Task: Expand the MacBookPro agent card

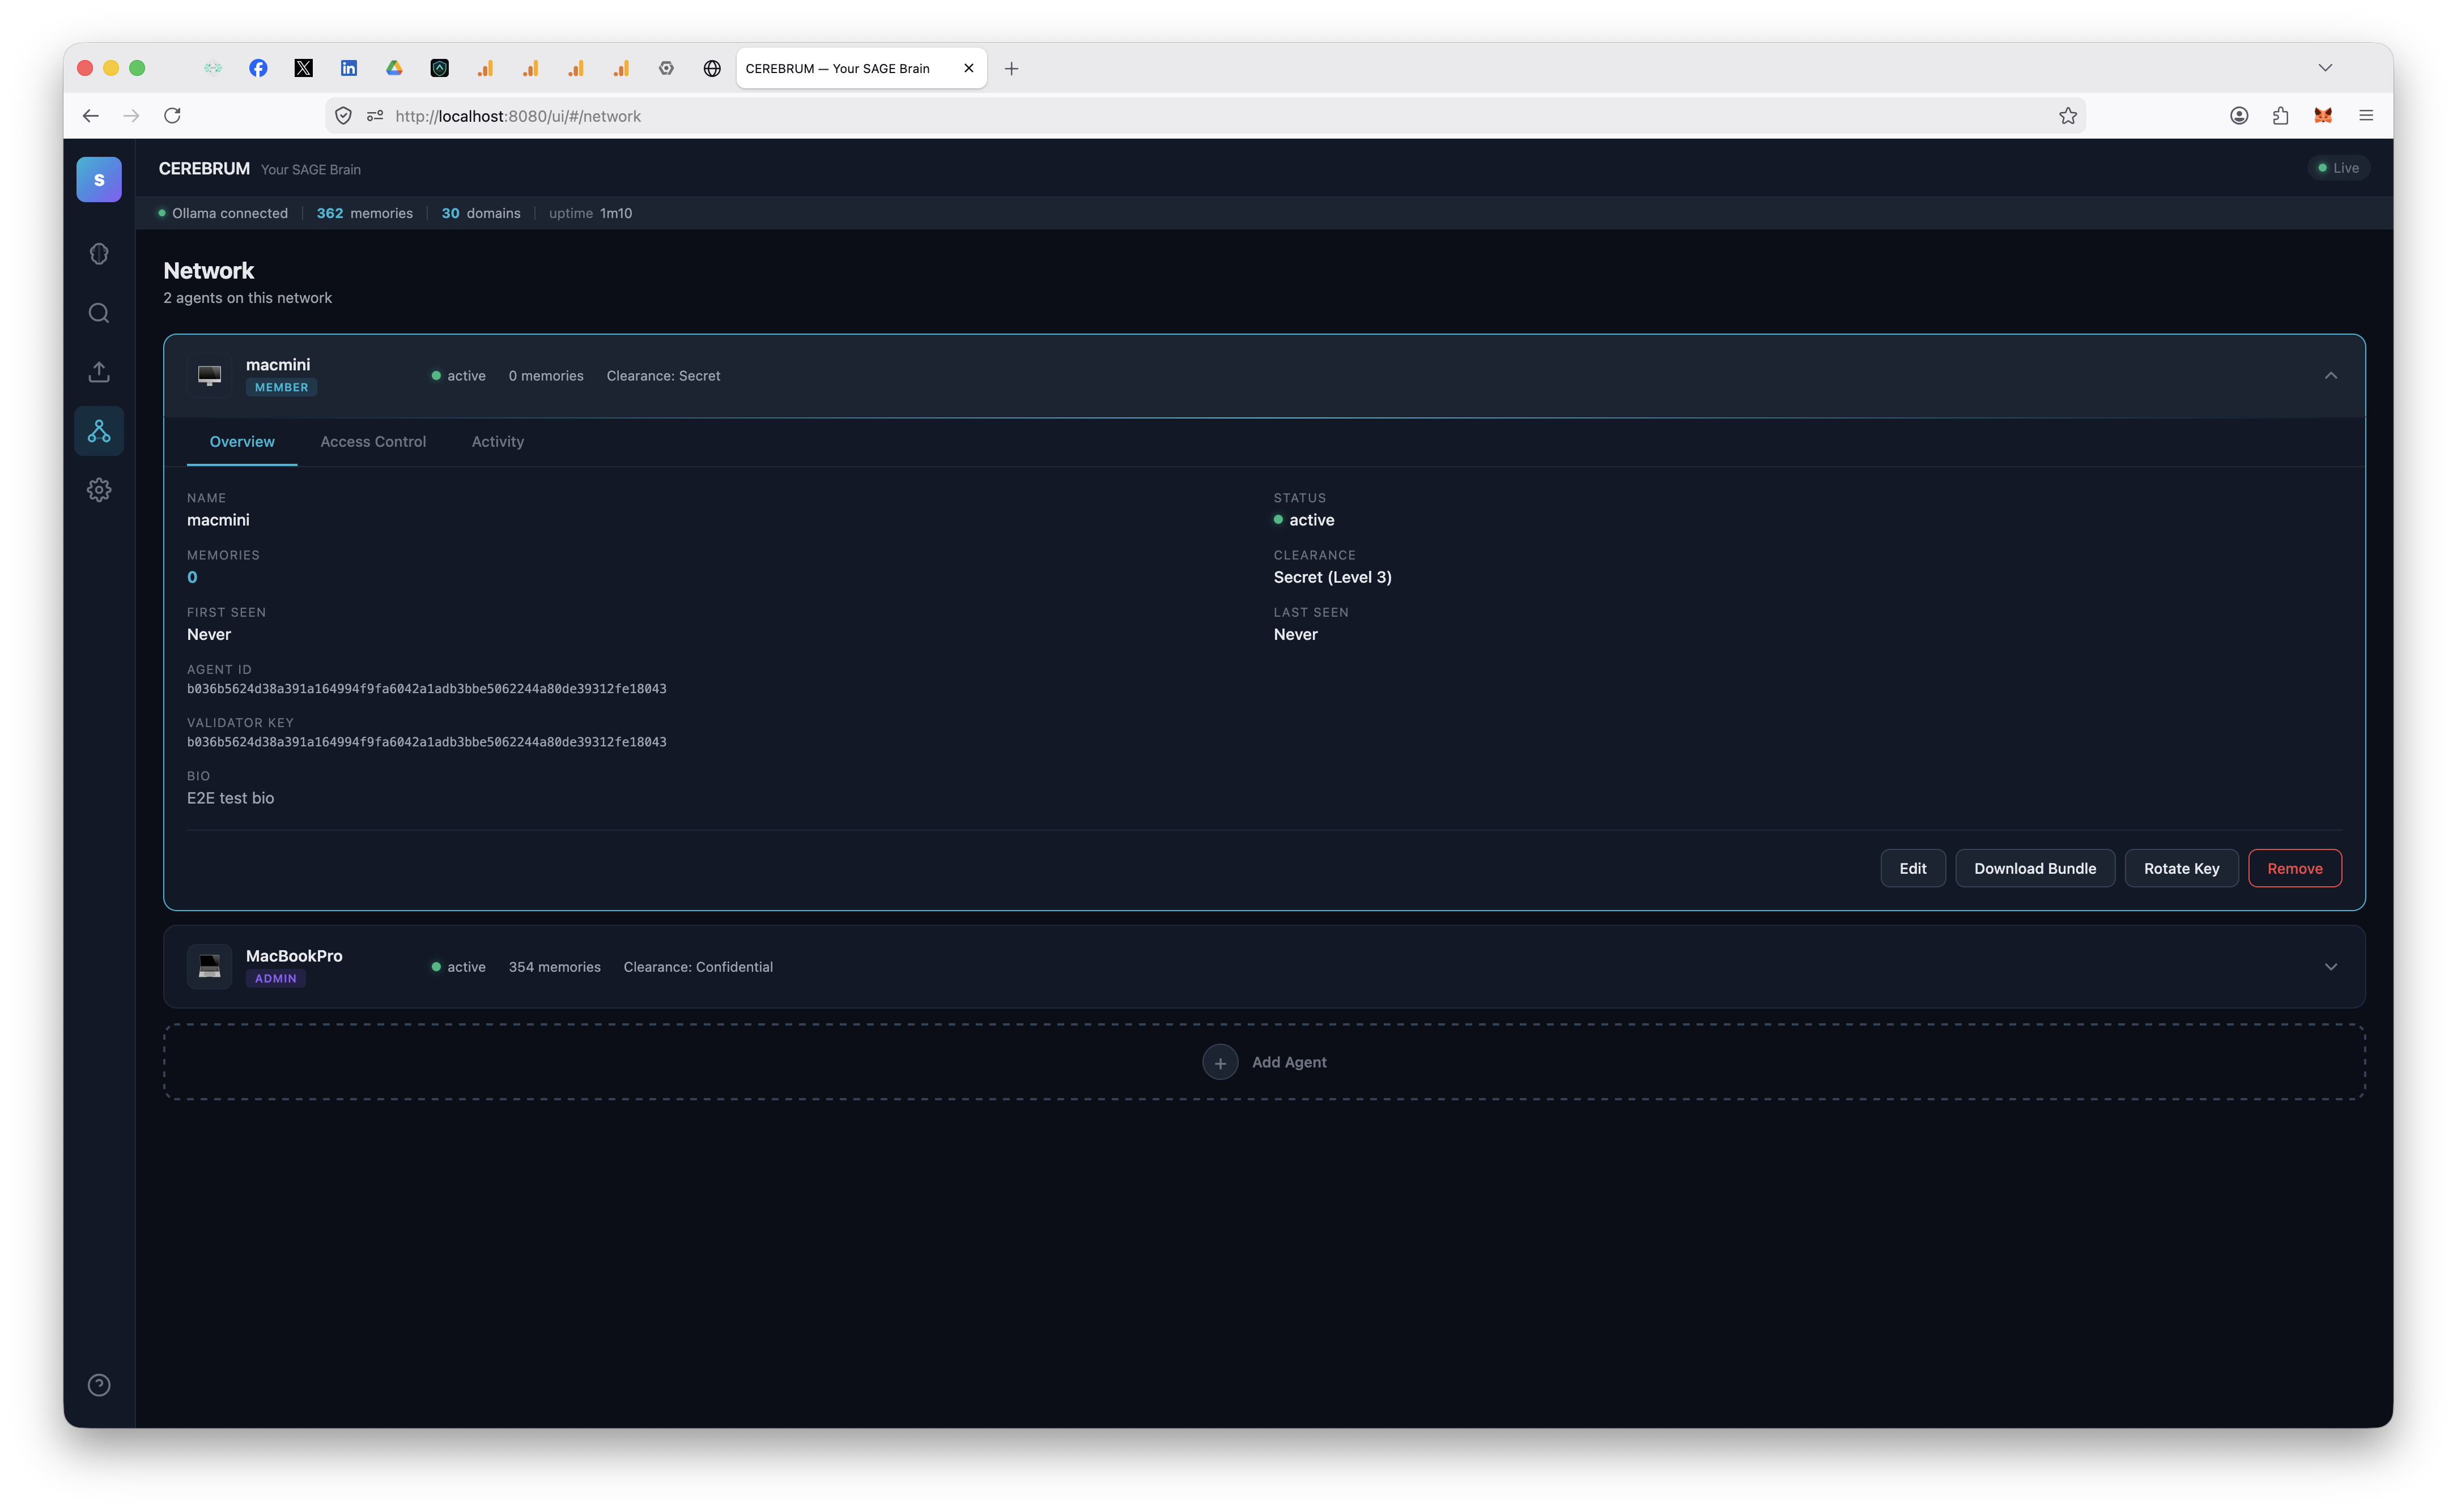Action: point(2331,966)
